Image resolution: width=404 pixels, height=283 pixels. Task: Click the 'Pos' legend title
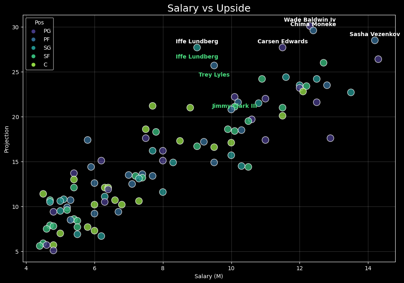coord(39,23)
